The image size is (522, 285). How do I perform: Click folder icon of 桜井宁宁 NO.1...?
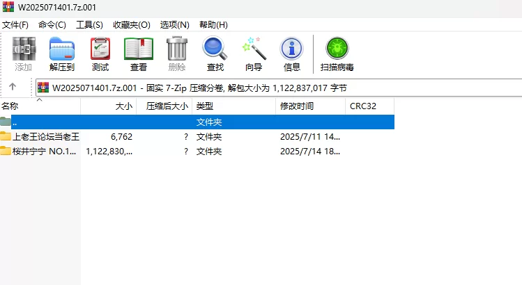tap(6, 151)
